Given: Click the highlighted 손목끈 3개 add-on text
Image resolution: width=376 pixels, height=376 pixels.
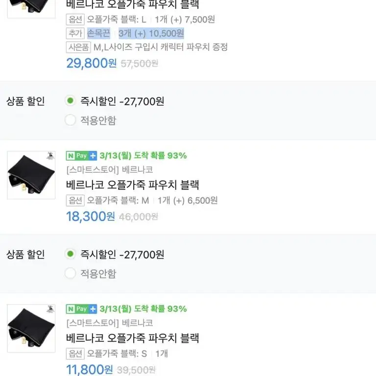Looking at the screenshot, I should click(136, 33).
